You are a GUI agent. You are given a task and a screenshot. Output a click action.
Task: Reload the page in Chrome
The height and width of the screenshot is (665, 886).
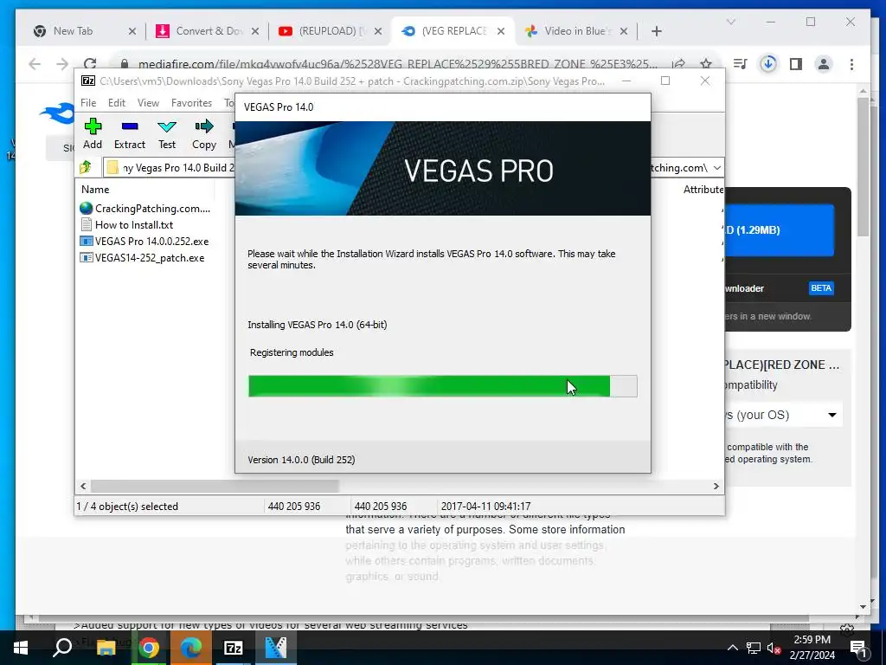tap(90, 64)
